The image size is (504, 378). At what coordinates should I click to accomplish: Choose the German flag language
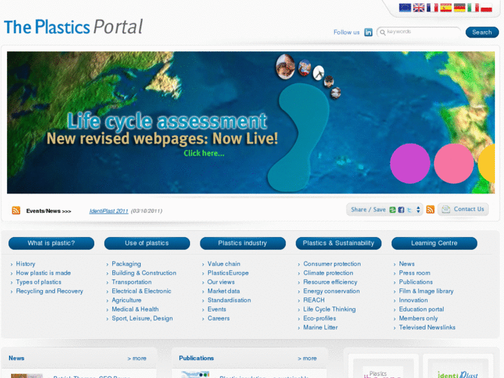[460, 8]
